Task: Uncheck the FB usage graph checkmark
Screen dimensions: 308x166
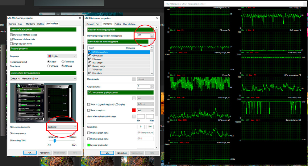Action: pyautogui.click(x=90, y=59)
